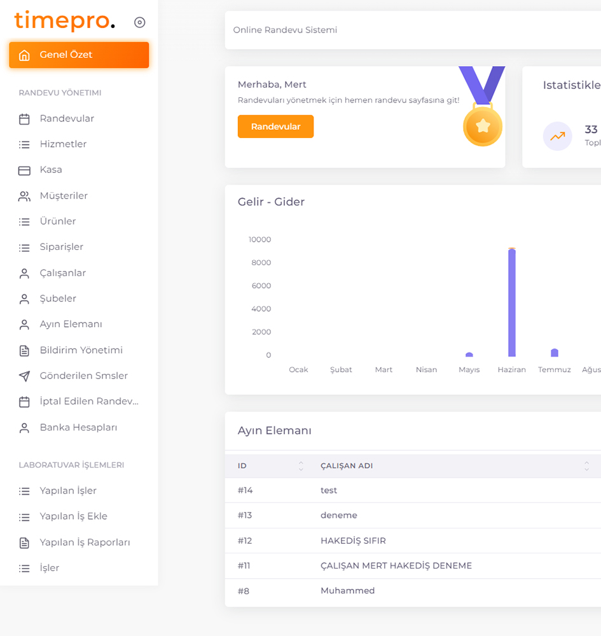601x636 pixels.
Task: Click the Gönderilen Smsler paper plane icon
Action: pyautogui.click(x=24, y=376)
